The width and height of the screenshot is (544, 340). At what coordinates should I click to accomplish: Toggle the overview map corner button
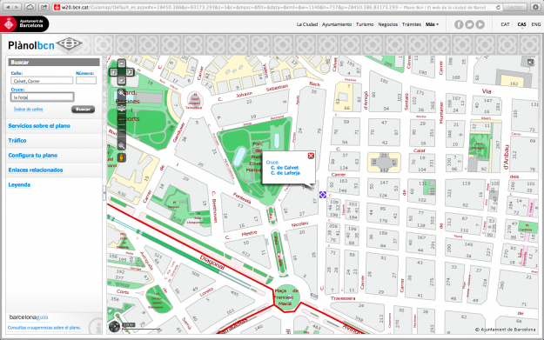tap(530, 62)
